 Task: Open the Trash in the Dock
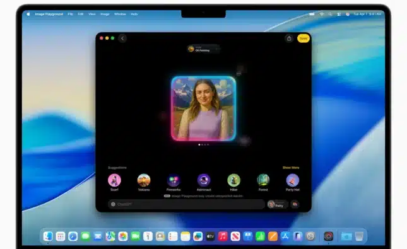coord(359,236)
